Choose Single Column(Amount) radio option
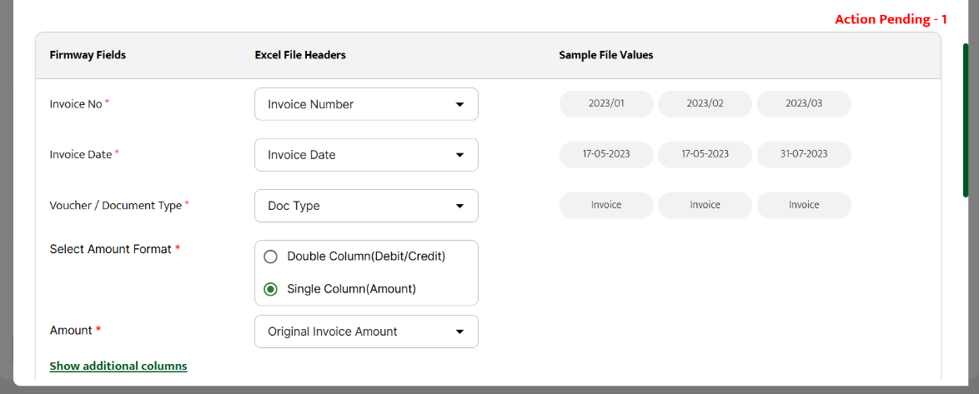 point(270,289)
